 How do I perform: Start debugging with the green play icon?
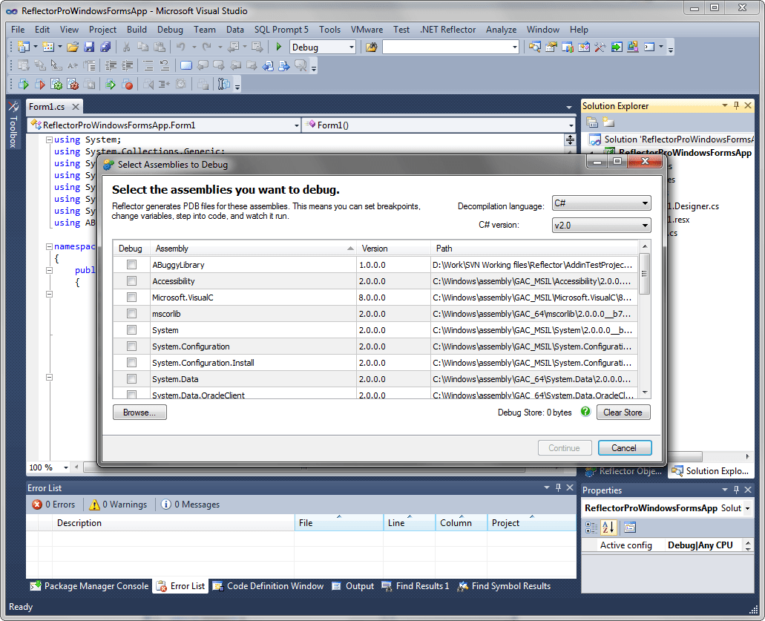(x=278, y=46)
